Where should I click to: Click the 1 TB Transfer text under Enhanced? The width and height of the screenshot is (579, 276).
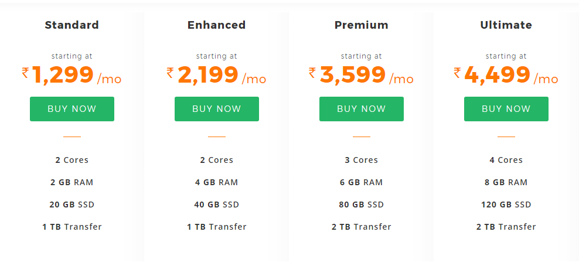[x=216, y=227]
